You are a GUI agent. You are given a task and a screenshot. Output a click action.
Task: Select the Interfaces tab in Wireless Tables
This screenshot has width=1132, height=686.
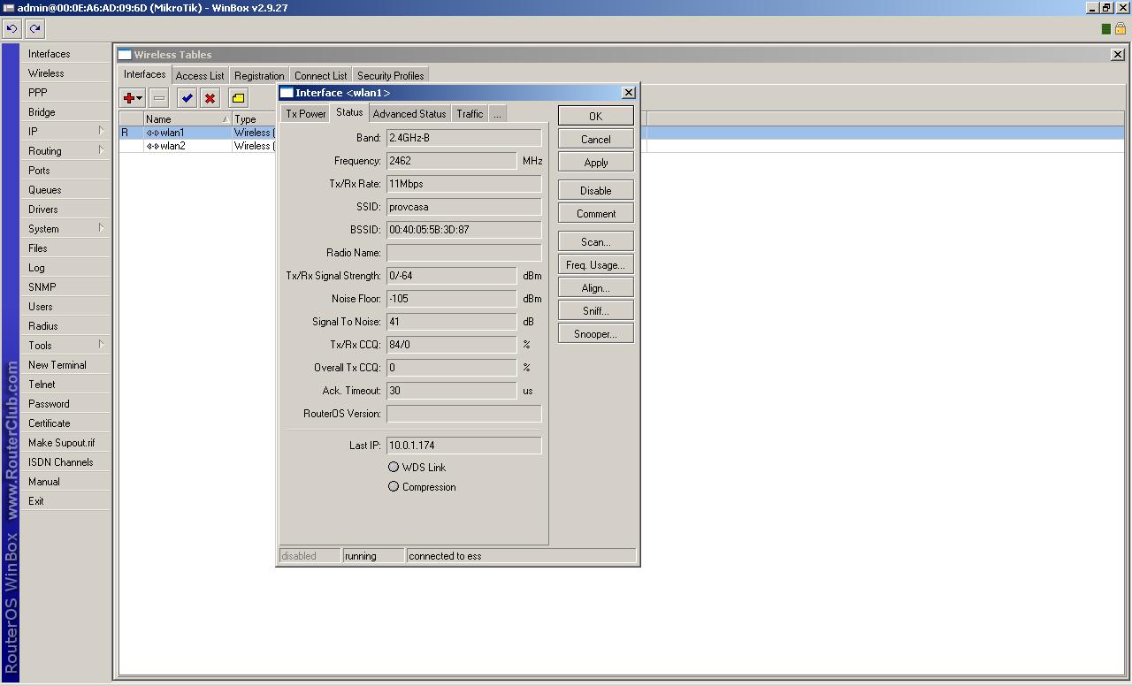(x=144, y=74)
